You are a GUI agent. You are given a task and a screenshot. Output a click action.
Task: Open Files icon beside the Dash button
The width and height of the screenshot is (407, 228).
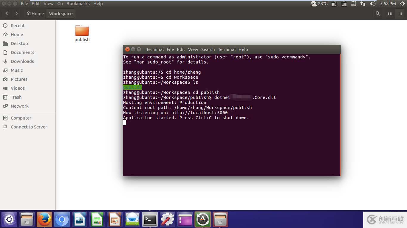(27, 220)
